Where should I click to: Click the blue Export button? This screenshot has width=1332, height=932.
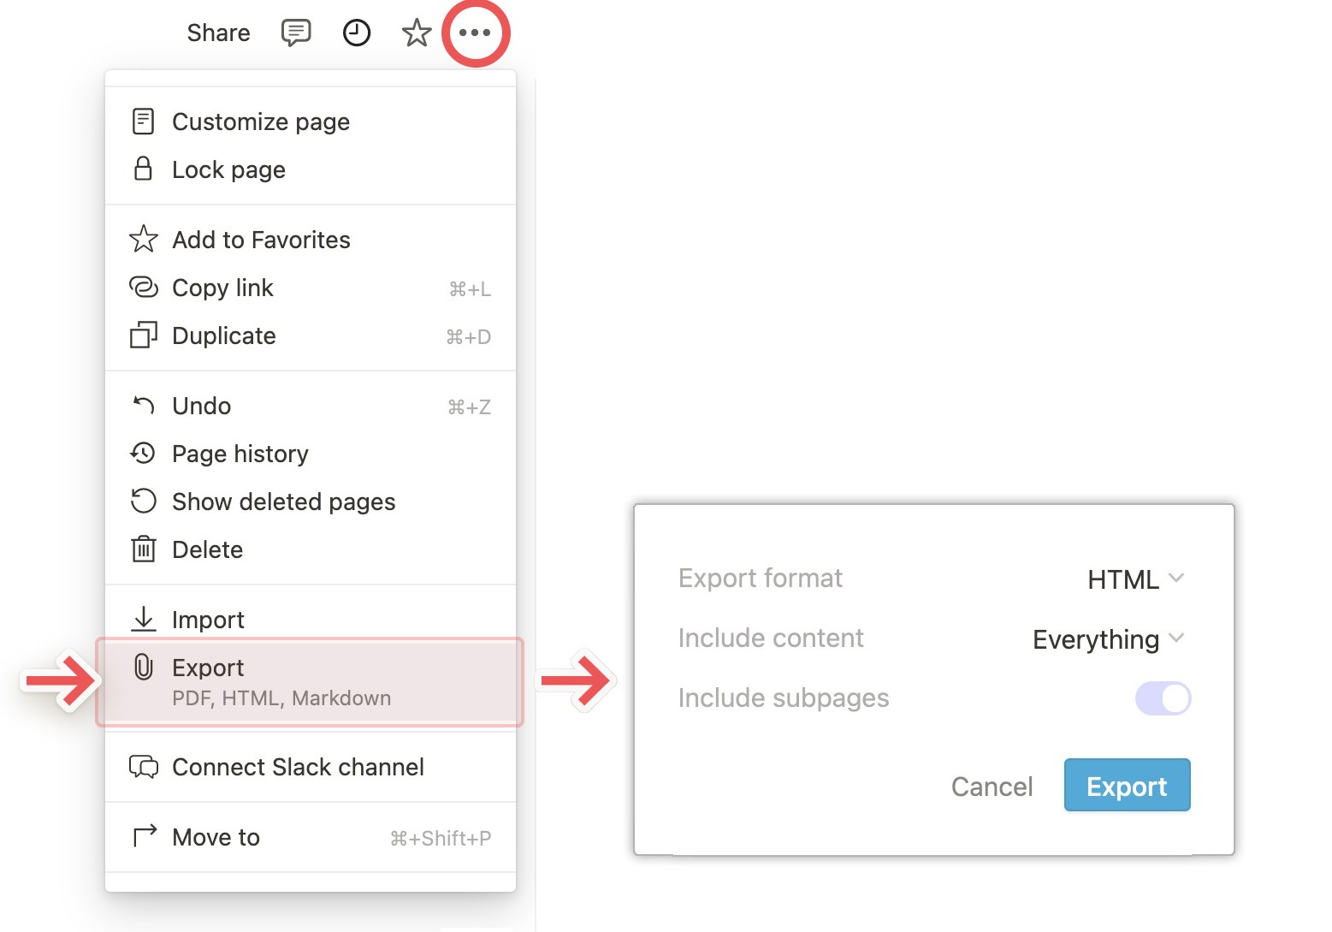(1127, 786)
